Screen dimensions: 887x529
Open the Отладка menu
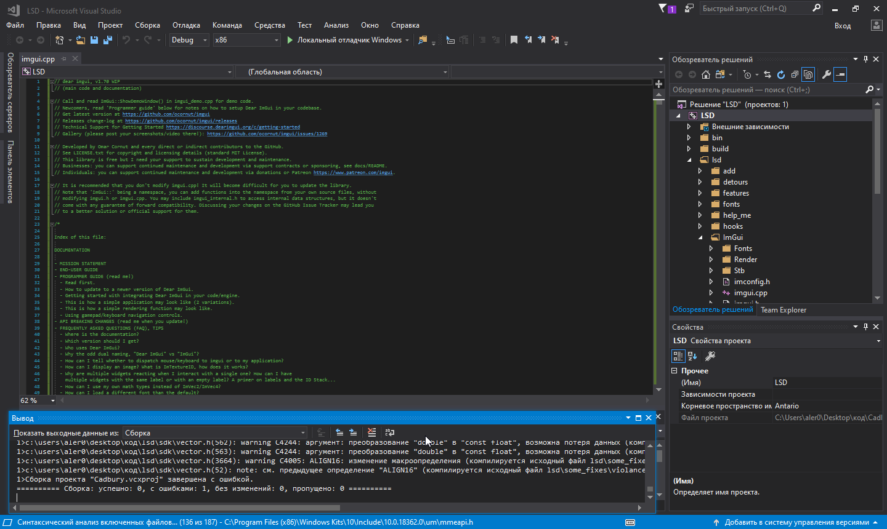point(186,25)
